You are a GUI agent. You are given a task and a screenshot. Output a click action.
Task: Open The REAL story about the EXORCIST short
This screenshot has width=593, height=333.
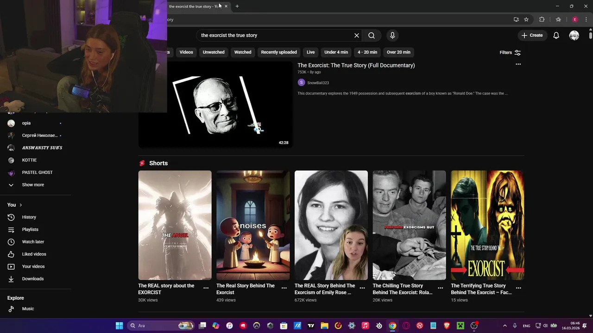pyautogui.click(x=175, y=225)
